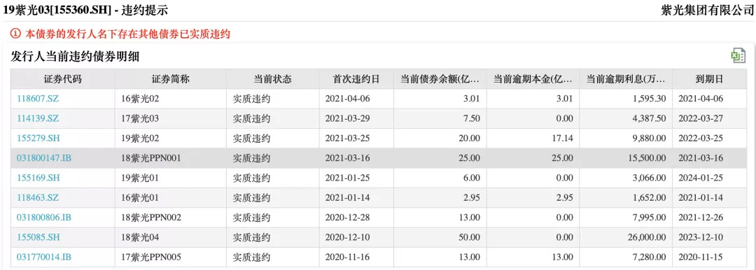This screenshot has height=270, width=756.
Task: Open bond code 114139.SZ
Action: 38,119
